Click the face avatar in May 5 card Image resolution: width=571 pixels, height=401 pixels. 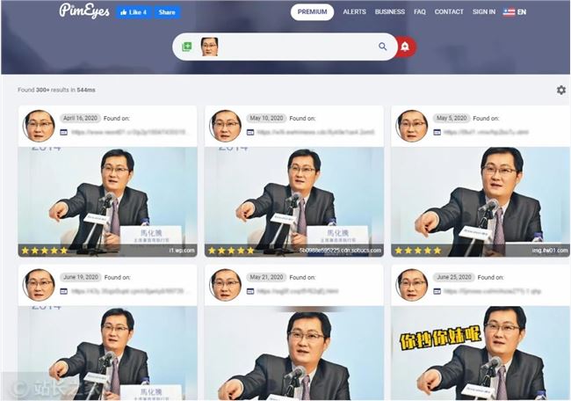[x=412, y=126]
